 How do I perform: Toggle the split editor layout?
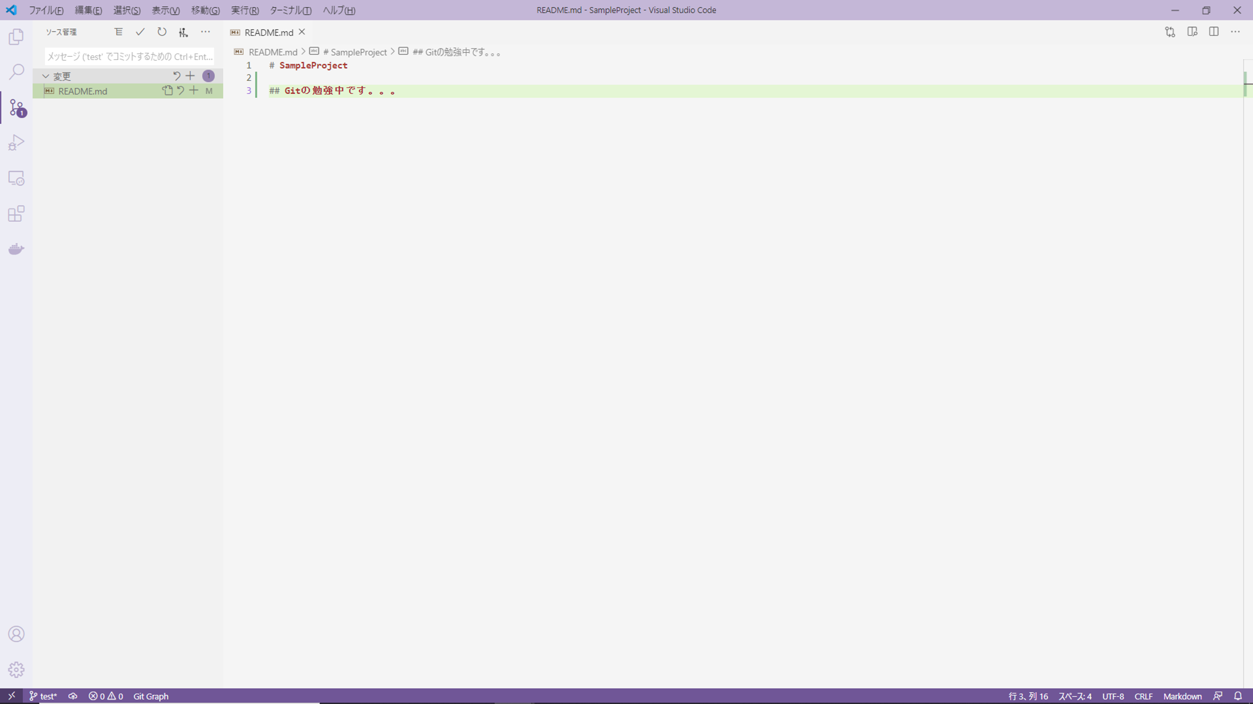click(x=1214, y=31)
